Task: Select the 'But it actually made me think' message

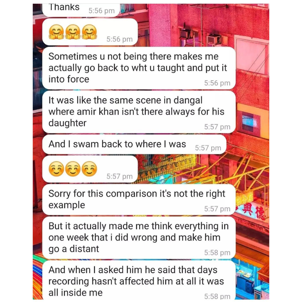Action: click(x=139, y=238)
